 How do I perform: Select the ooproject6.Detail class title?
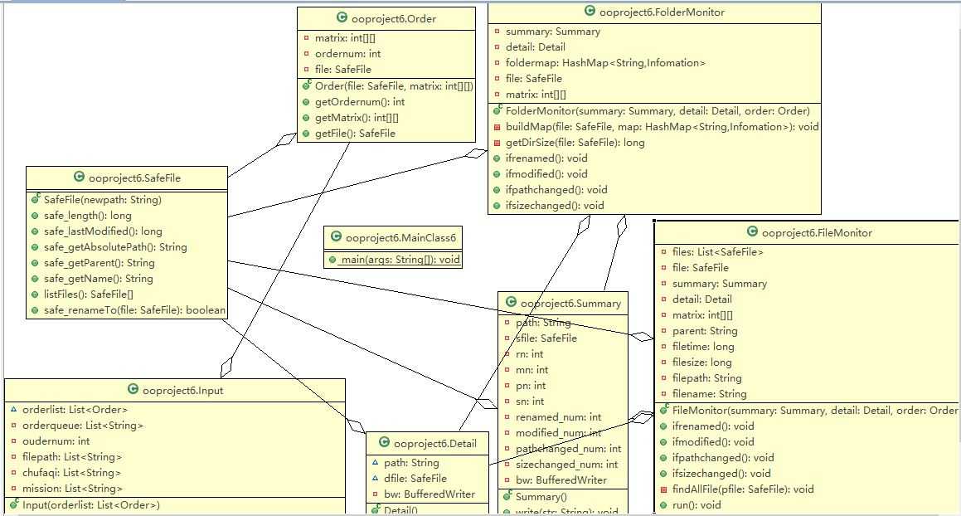pyautogui.click(x=435, y=444)
